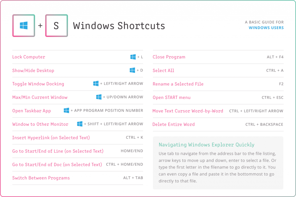
Task: Click the "CTRL + BACKSPACE" shortcut text
Action: 264,124
